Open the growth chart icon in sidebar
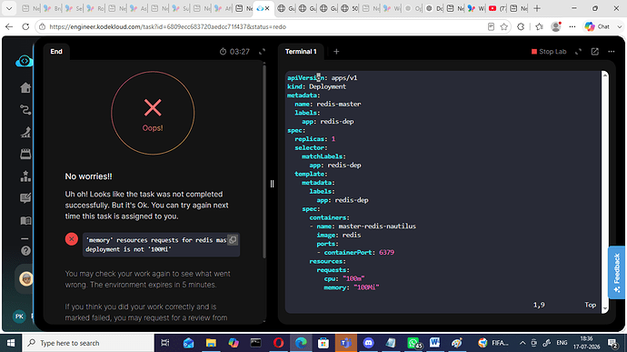 pos(25,132)
